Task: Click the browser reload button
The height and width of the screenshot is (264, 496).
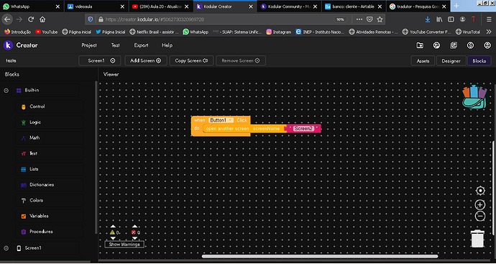Action: tap(31, 19)
